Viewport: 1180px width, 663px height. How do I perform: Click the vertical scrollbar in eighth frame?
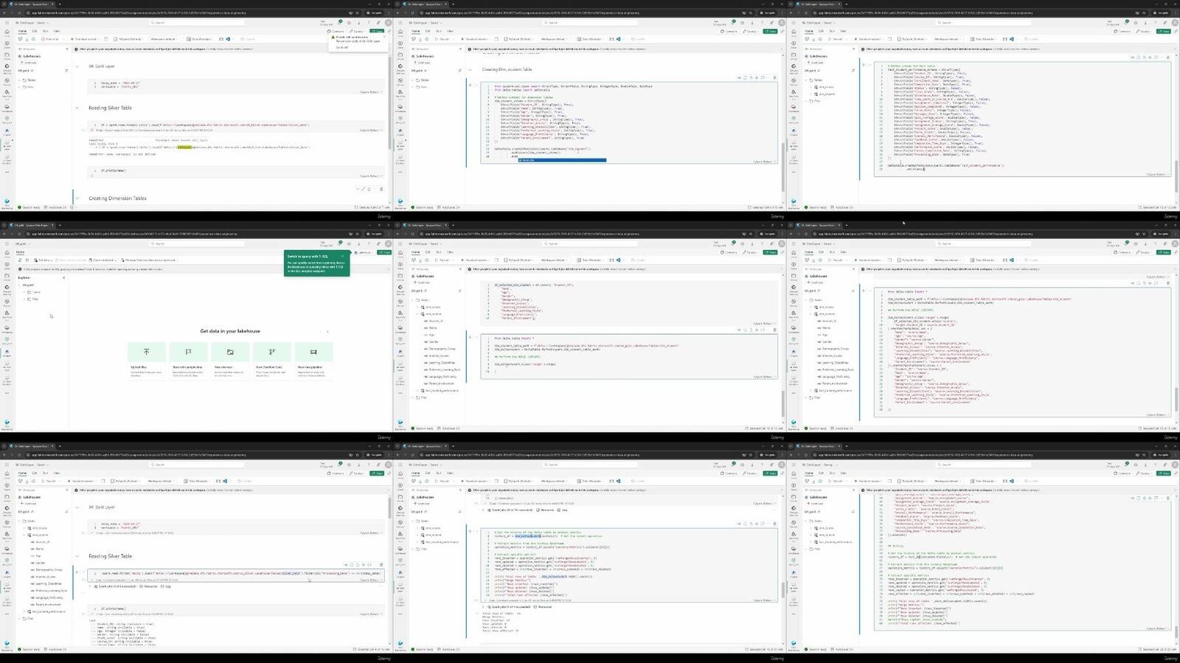point(785,591)
